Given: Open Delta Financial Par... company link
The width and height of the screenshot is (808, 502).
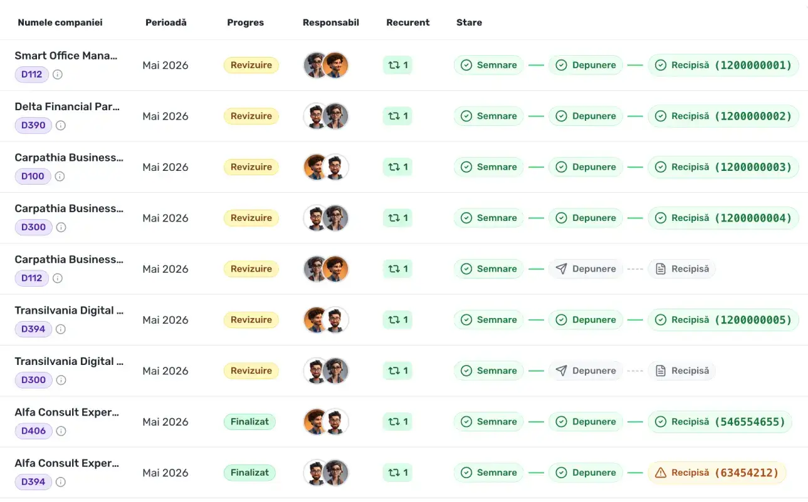Looking at the screenshot, I should [67, 106].
